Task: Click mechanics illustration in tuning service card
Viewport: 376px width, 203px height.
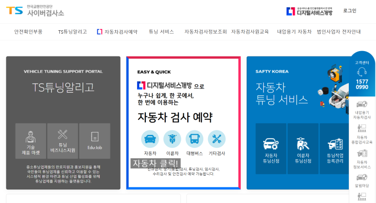Action: [x=334, y=89]
